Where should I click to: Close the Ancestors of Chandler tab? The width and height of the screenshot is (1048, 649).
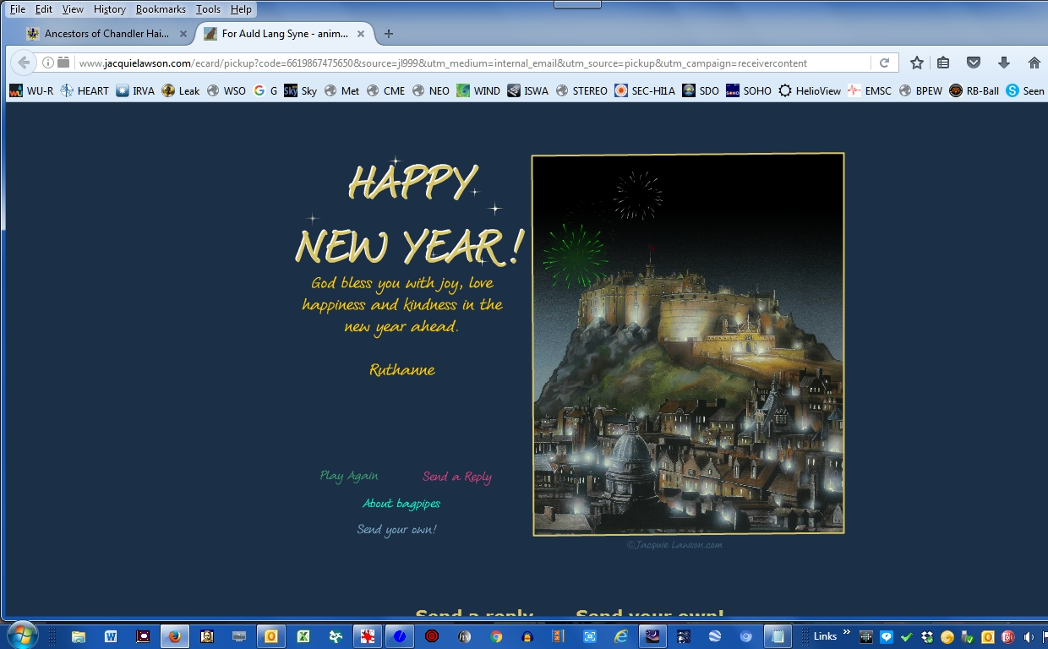pyautogui.click(x=183, y=34)
